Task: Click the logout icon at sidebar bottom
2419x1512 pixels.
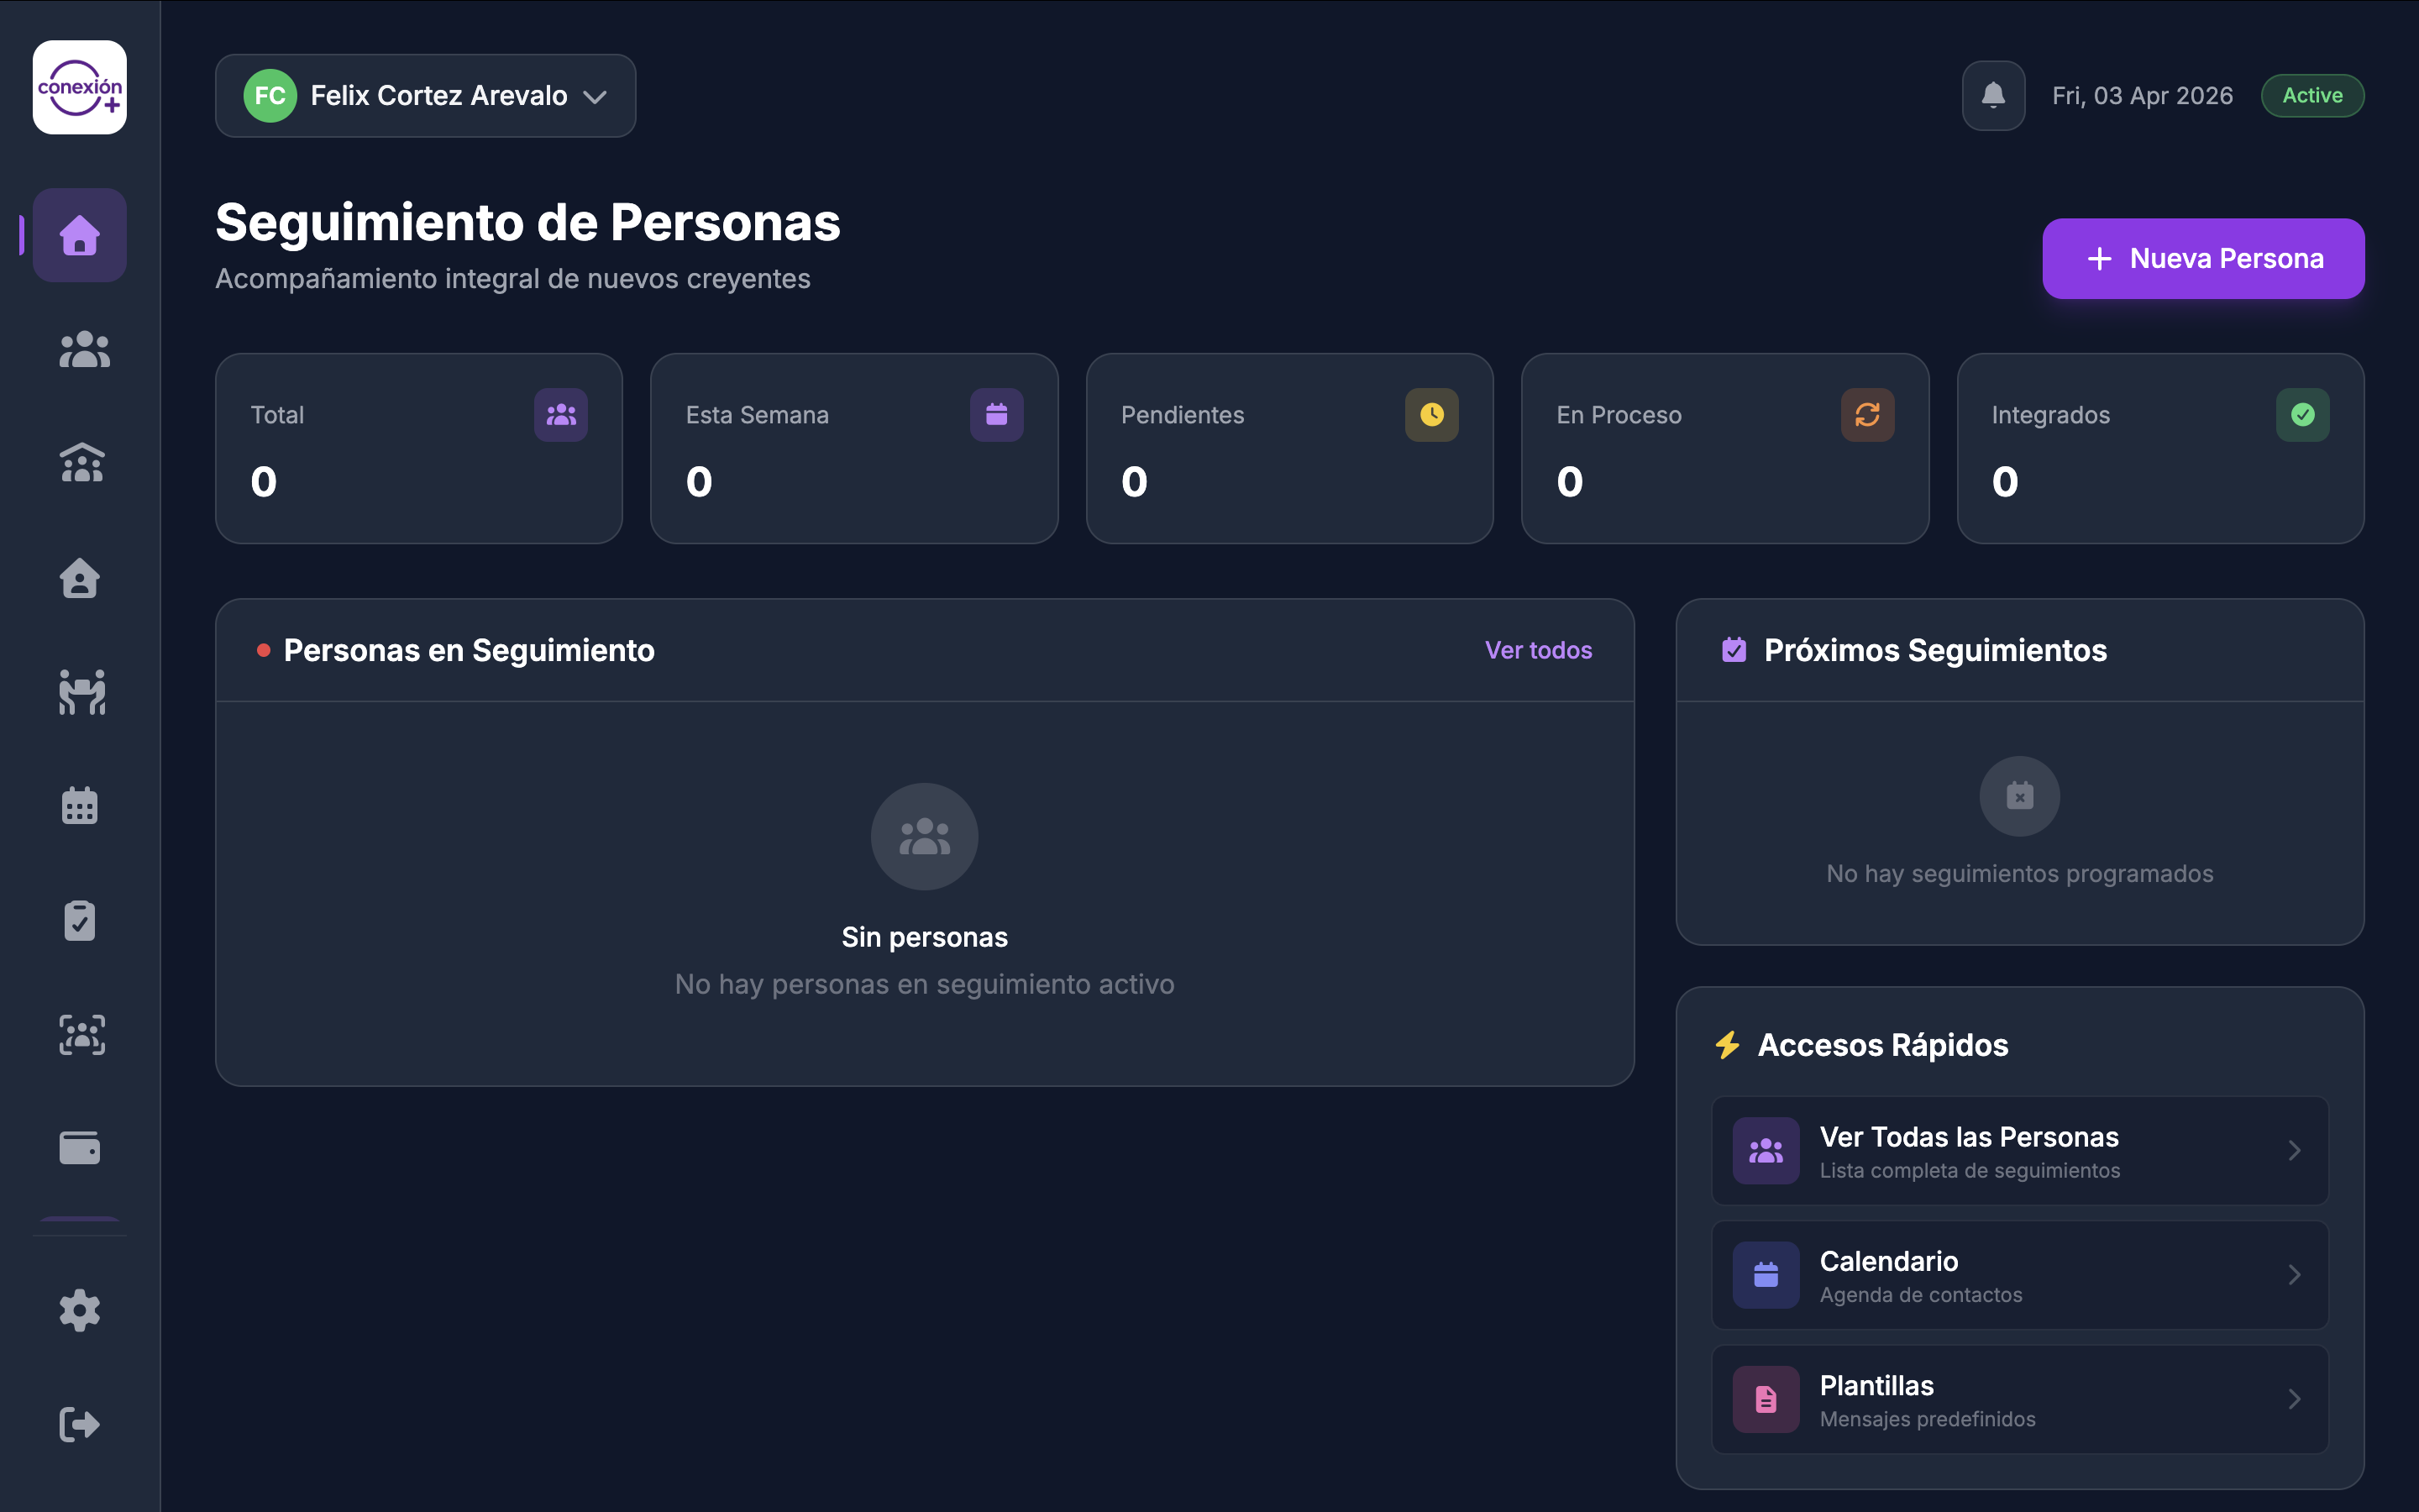Action: click(x=80, y=1424)
